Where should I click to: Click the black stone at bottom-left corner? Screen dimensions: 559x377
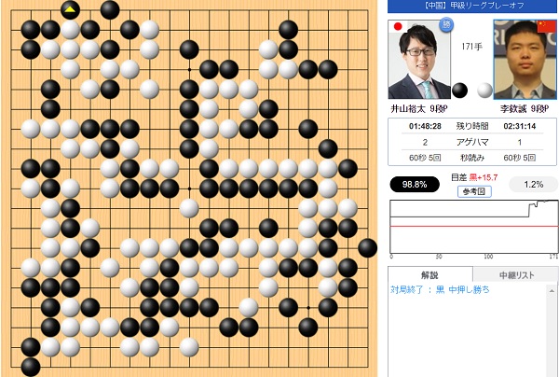(31, 367)
